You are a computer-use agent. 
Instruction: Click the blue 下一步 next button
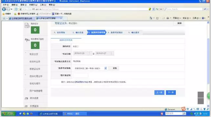pyautogui.click(x=171, y=93)
